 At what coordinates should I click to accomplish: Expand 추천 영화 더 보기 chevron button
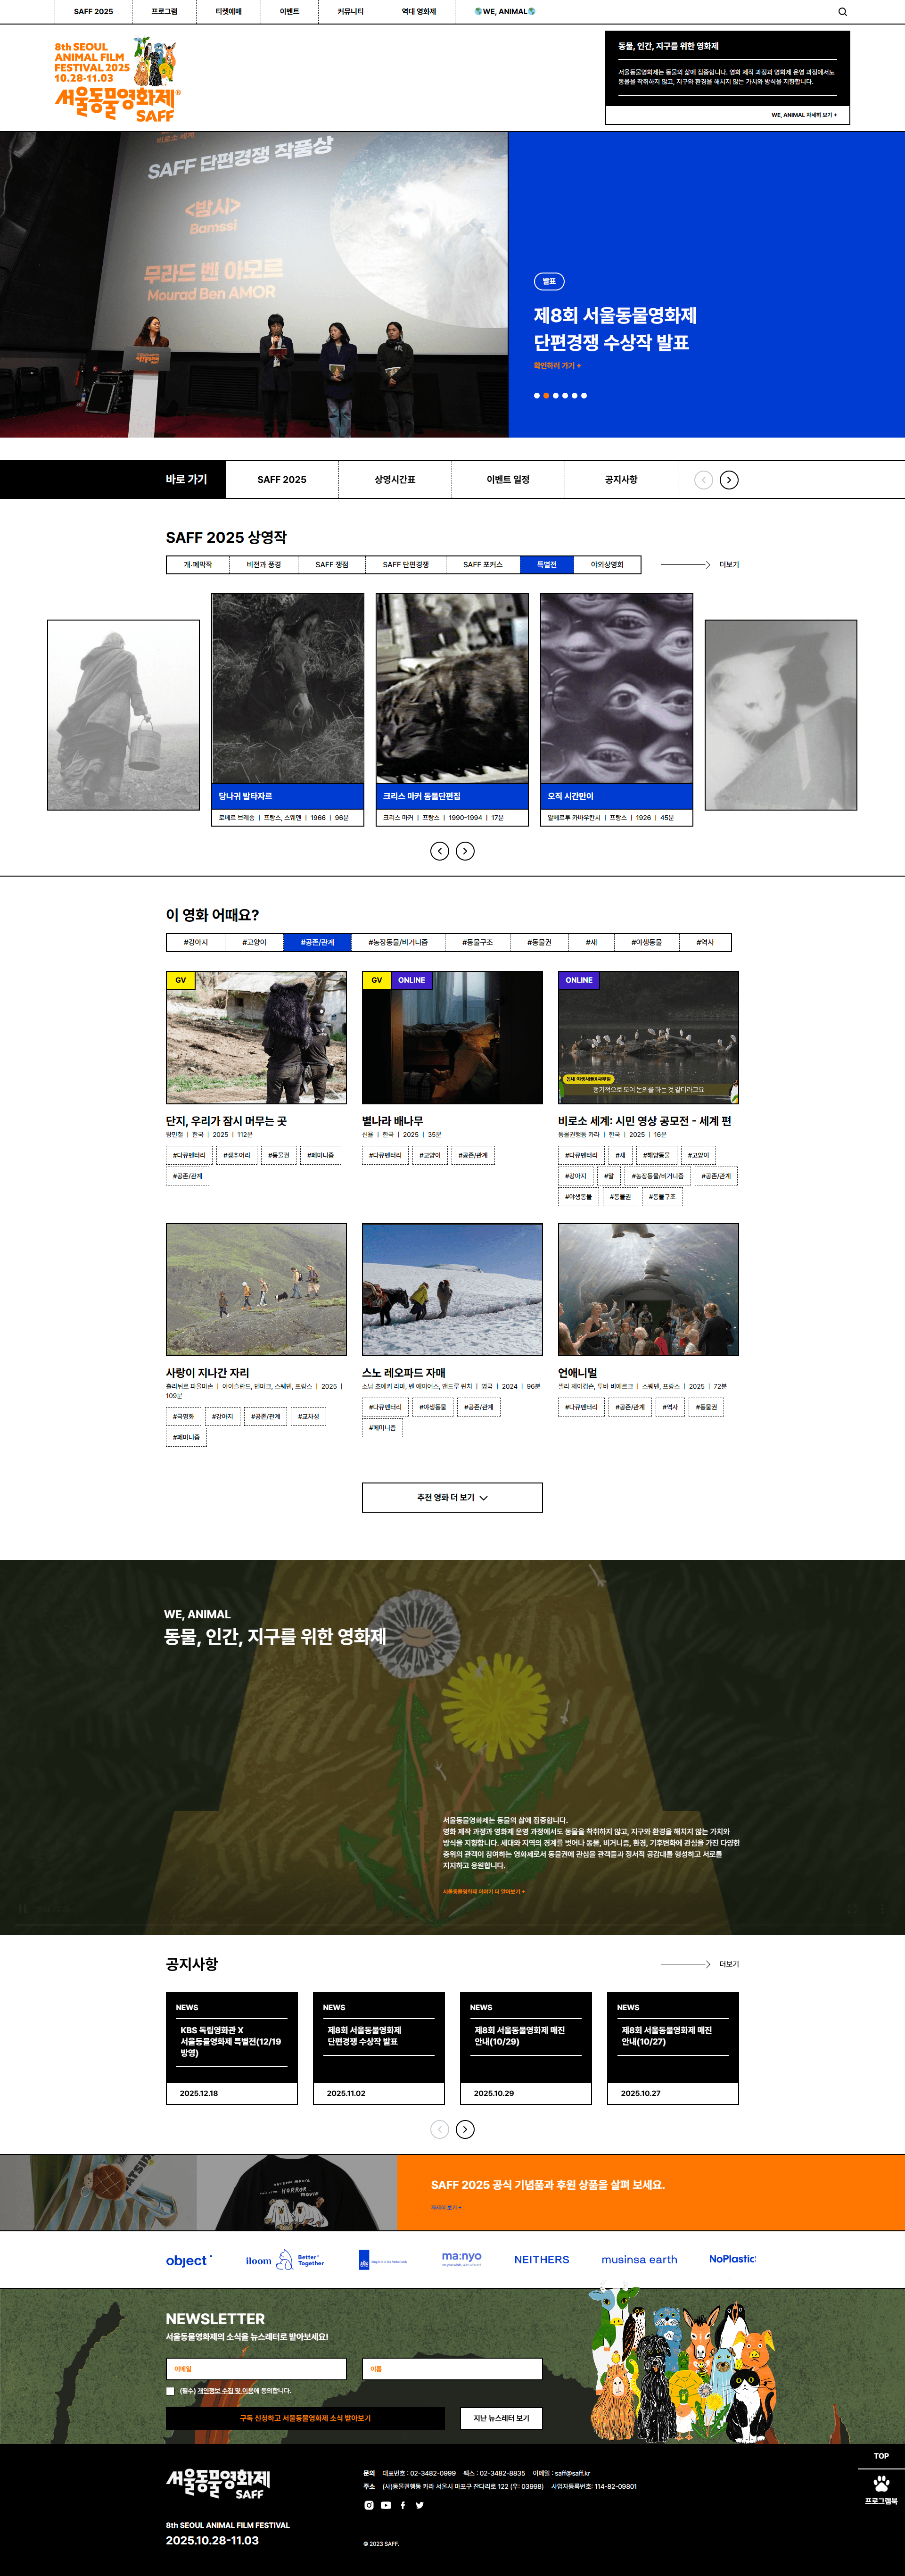coord(452,1497)
